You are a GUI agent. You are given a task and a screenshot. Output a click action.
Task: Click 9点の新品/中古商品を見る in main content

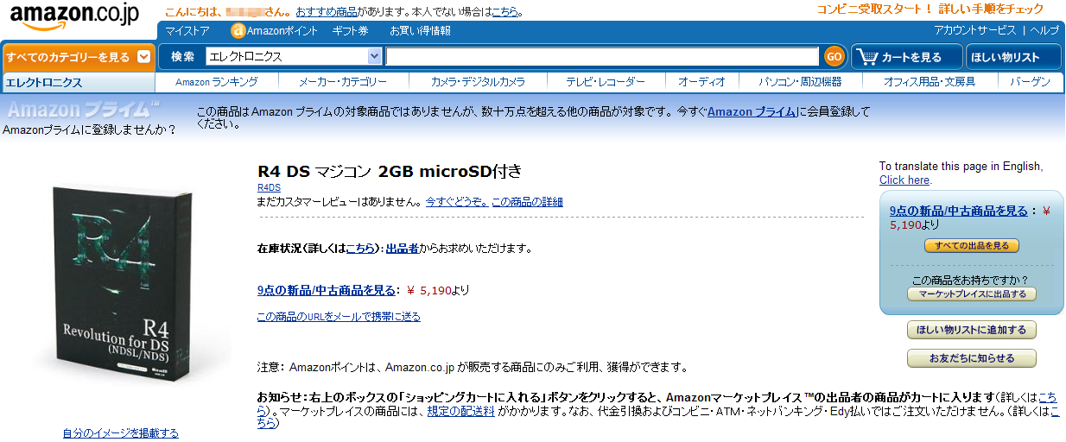point(327,290)
